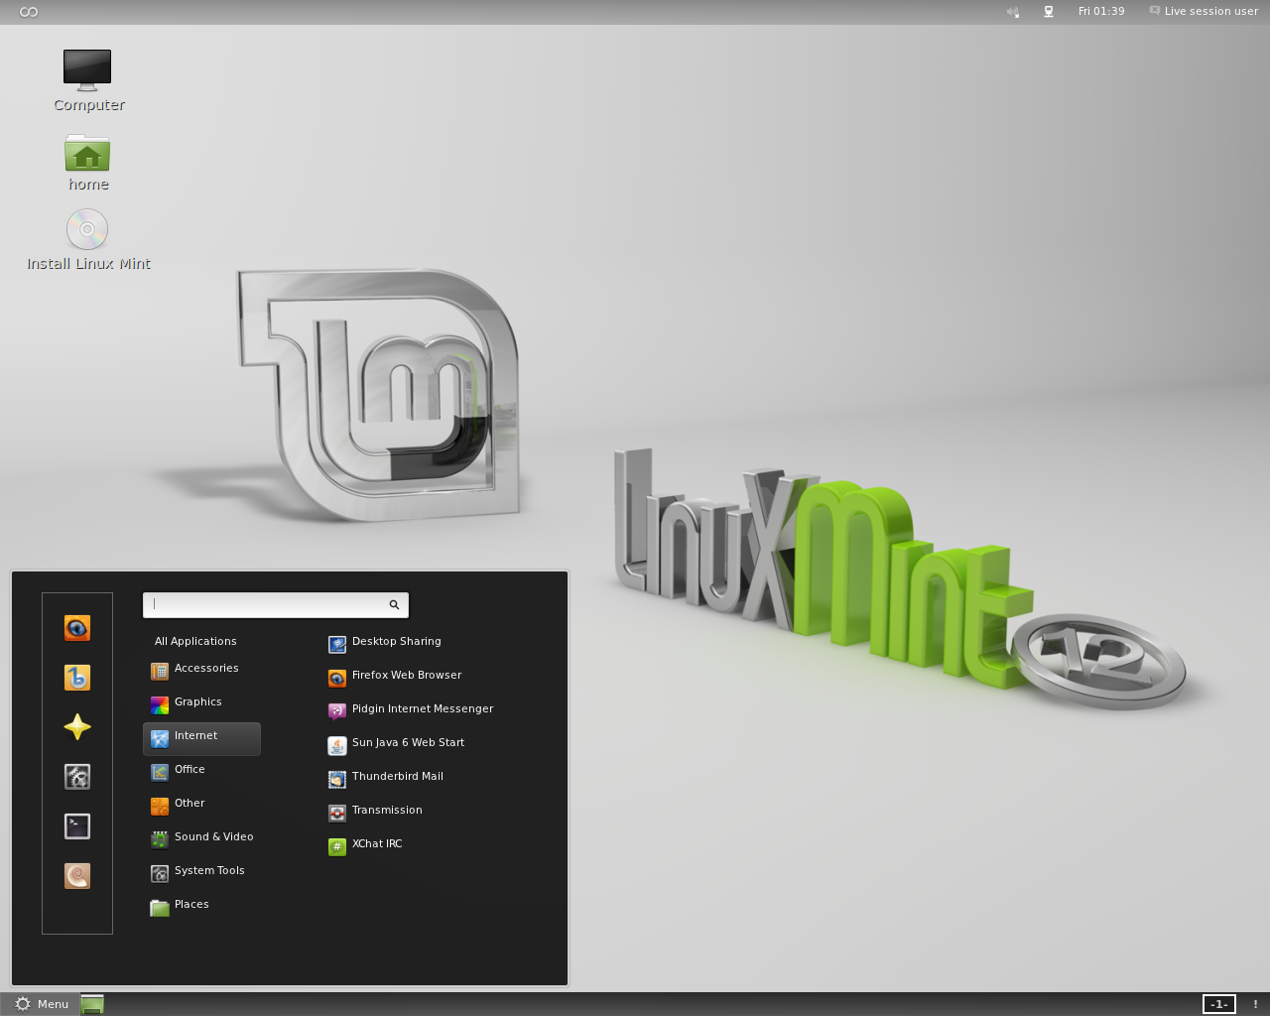Open the nautilus shell favorite icon
Image resolution: width=1270 pixels, height=1016 pixels.
pyautogui.click(x=77, y=876)
